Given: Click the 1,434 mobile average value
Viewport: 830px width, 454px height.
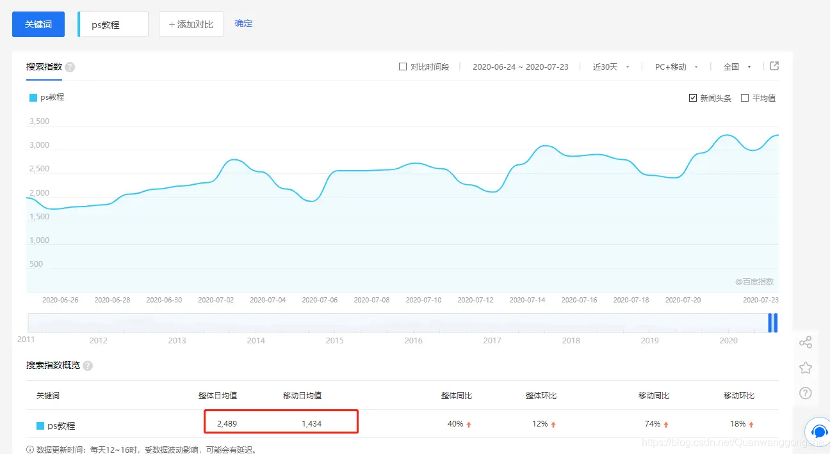Looking at the screenshot, I should tap(312, 423).
